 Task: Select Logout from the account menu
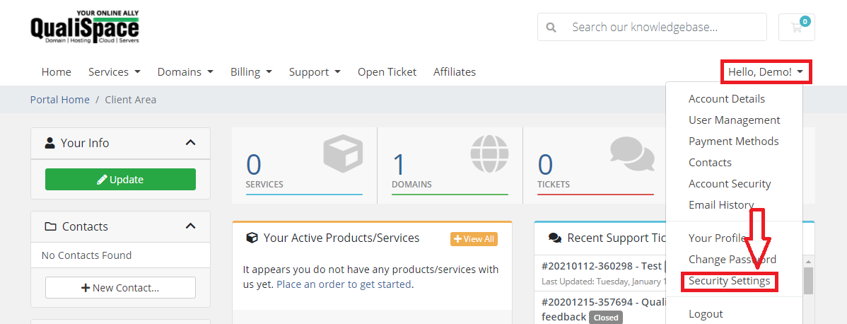click(x=706, y=314)
